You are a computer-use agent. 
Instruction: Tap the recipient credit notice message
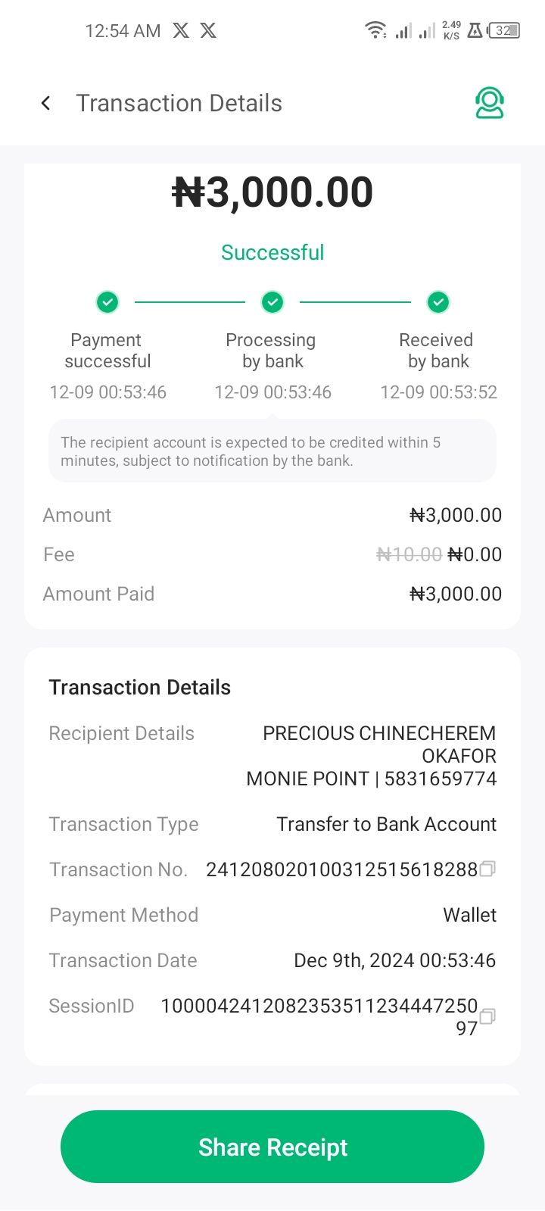[x=272, y=451]
